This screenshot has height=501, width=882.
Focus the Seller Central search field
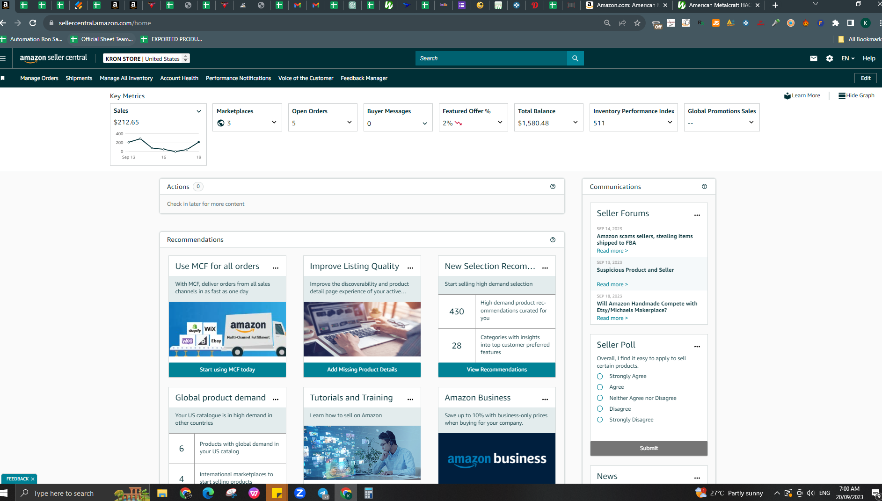[491, 58]
